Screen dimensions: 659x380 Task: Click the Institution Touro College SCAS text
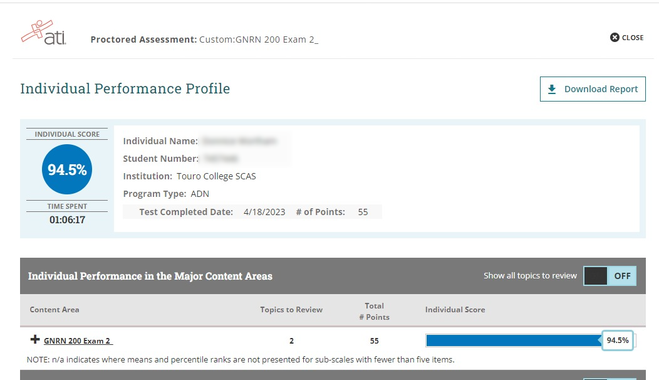216,176
